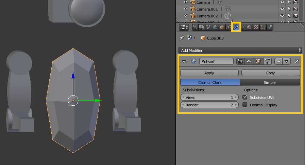
Task: Open the Add Modifier dropdown
Action: 240,50
